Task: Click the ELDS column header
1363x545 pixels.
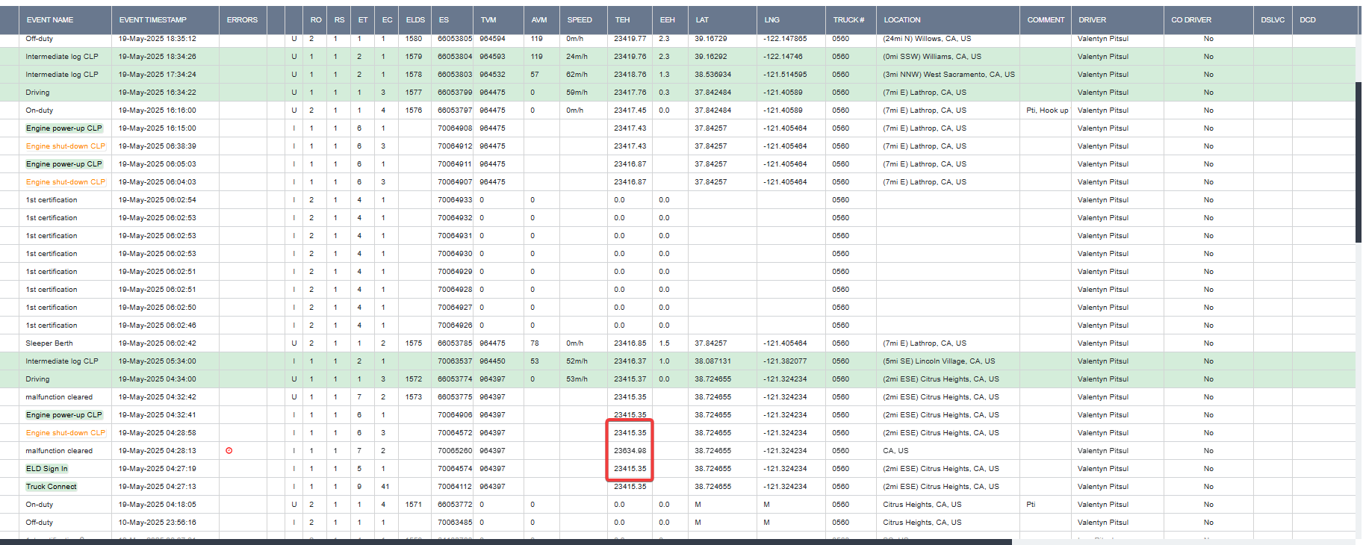Action: [415, 20]
